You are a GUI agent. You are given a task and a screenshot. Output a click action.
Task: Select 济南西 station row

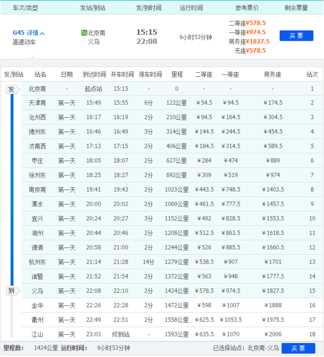37,146
